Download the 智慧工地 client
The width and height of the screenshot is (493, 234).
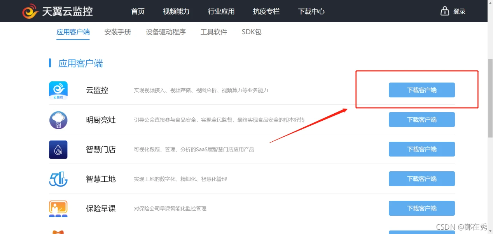coord(422,179)
